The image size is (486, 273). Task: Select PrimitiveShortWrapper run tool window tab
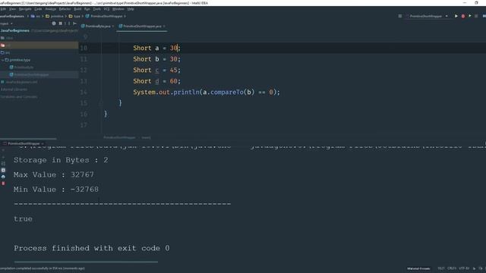click(x=23, y=143)
